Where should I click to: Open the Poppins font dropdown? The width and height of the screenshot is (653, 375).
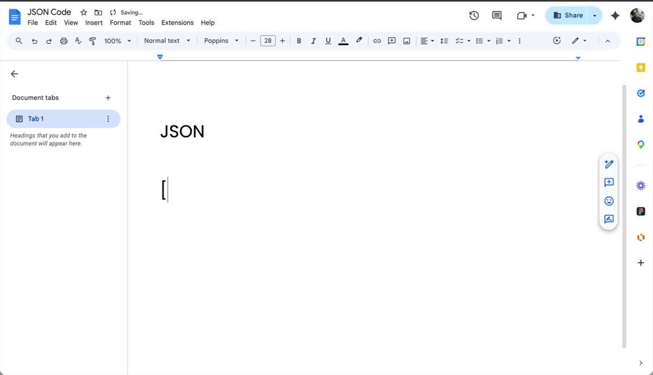(x=221, y=40)
